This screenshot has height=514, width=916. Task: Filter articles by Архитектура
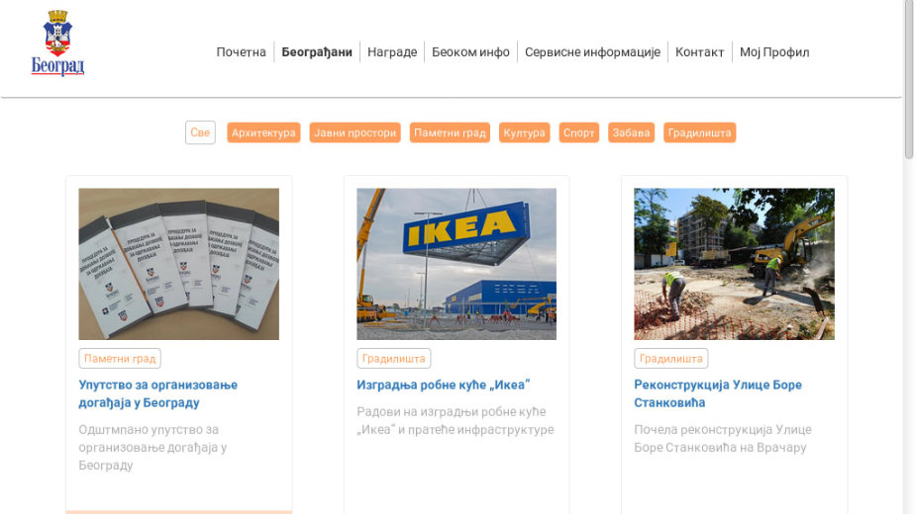263,132
